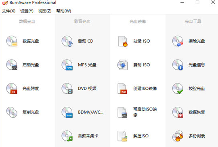
Task: Open the 文件(X) File menu
Action: (8, 11)
